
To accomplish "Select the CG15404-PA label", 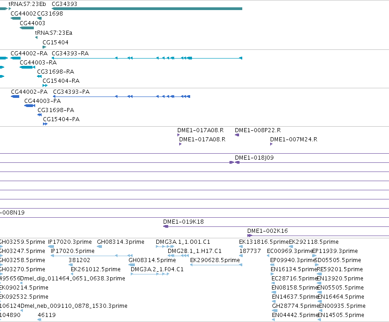I will pos(61,119).
